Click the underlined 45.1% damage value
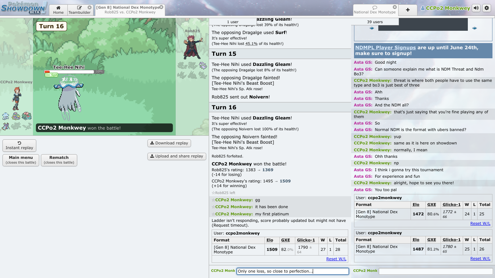The width and height of the screenshot is (495, 278). coord(251,44)
